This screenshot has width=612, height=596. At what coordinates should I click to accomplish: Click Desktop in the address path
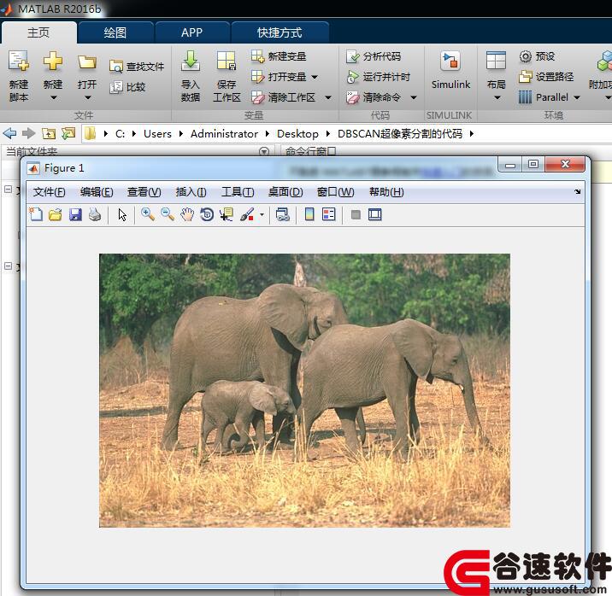click(297, 134)
